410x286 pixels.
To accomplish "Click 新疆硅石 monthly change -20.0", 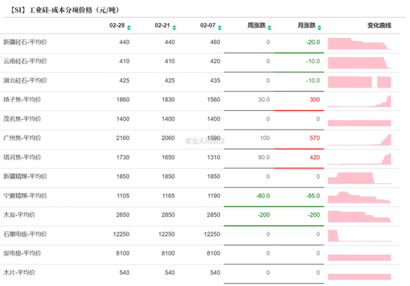I will (313, 42).
